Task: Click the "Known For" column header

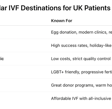Action: pyautogui.click(x=62, y=21)
